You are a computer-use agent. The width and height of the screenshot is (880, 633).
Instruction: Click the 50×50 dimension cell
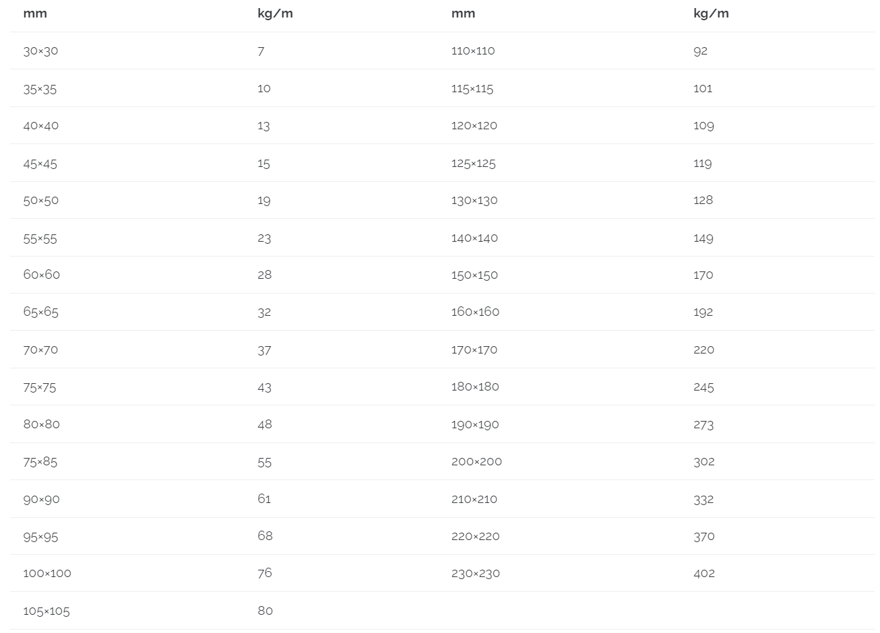click(x=41, y=201)
